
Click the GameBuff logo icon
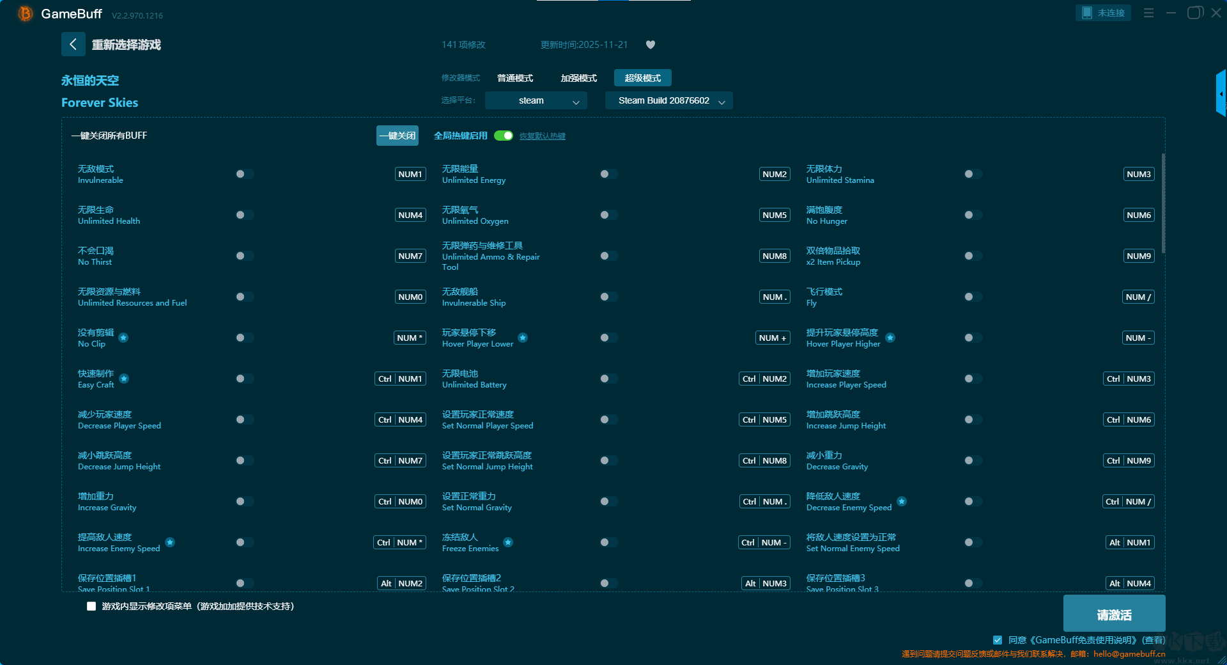coord(25,13)
